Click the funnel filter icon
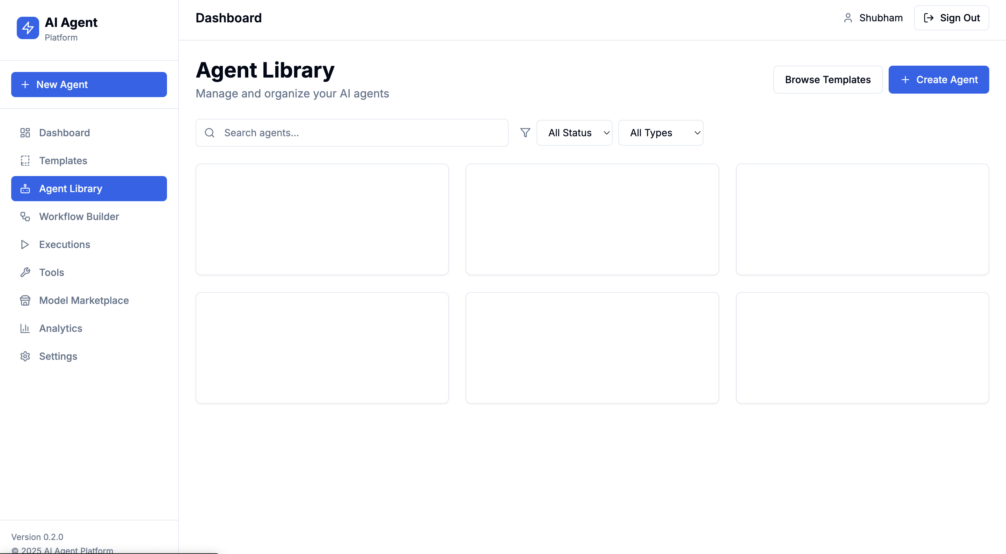Screen dimensions: 1006x554 [525, 133]
